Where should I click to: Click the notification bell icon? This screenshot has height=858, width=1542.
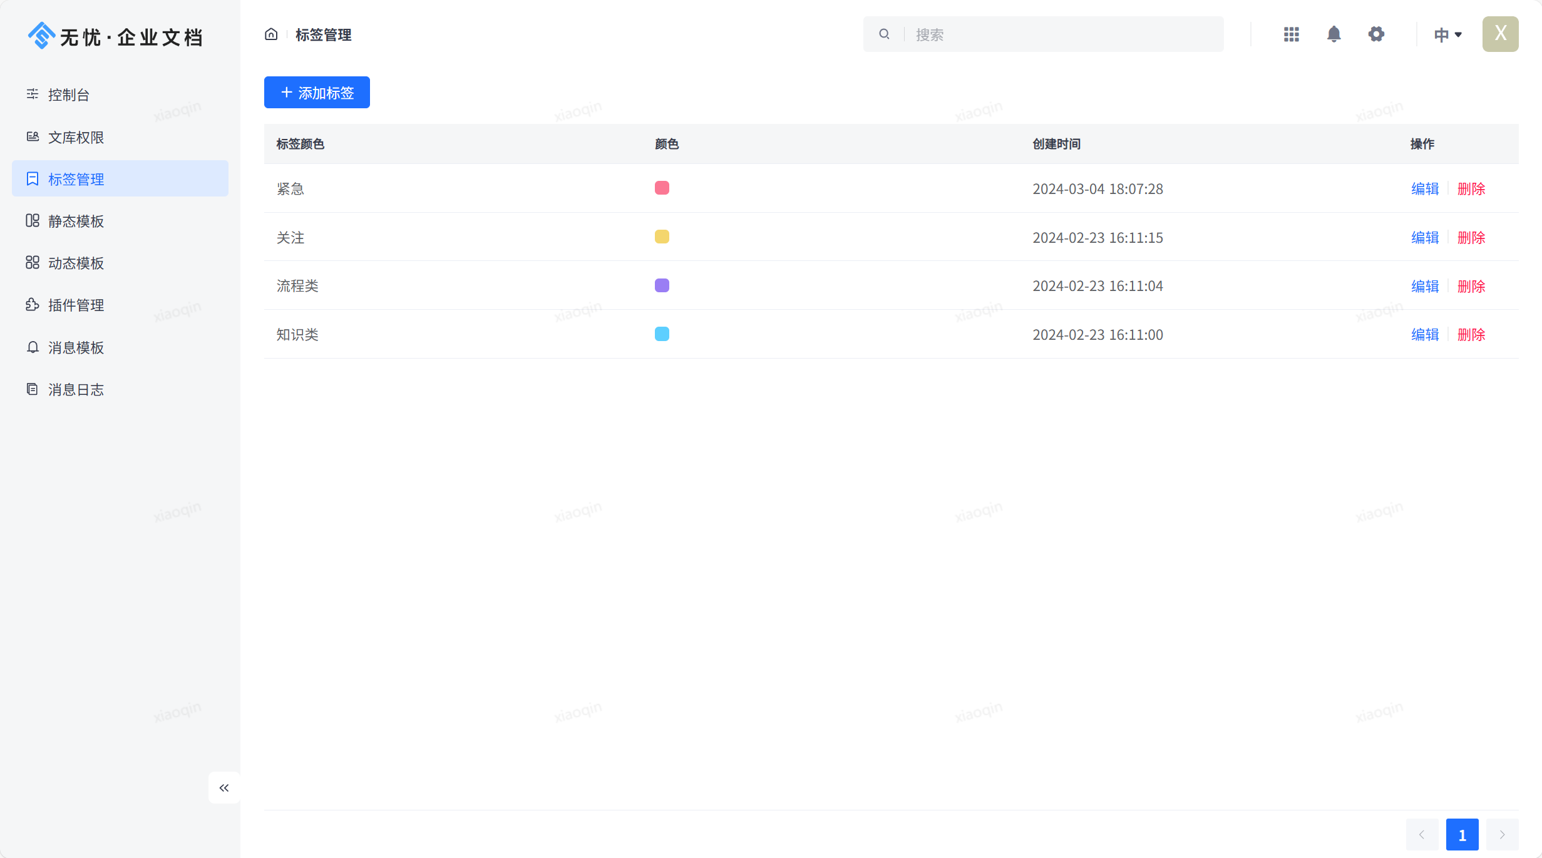click(x=1334, y=34)
